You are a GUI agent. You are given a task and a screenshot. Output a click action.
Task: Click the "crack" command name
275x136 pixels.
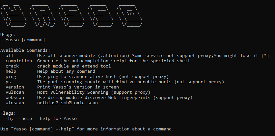tap(12, 66)
